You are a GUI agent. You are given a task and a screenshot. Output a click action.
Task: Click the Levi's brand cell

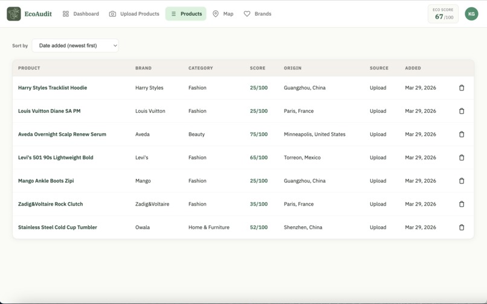(x=141, y=157)
